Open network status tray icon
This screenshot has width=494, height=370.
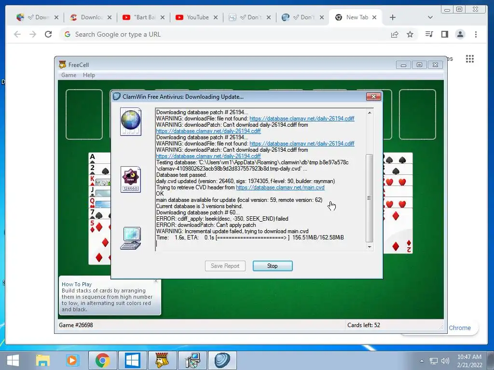tap(434, 361)
